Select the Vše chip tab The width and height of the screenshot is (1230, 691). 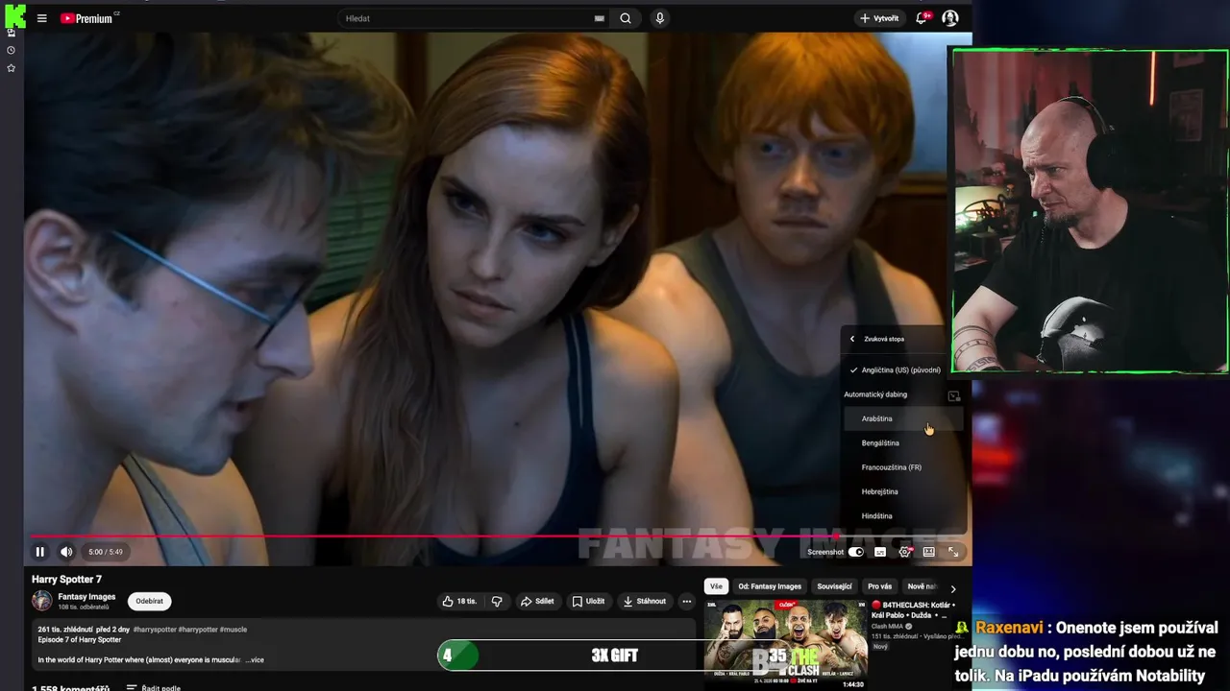click(716, 586)
